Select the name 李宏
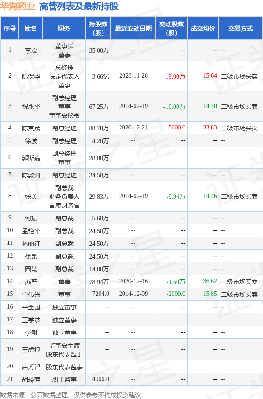Screen dimensions: 263x399 click(31, 50)
